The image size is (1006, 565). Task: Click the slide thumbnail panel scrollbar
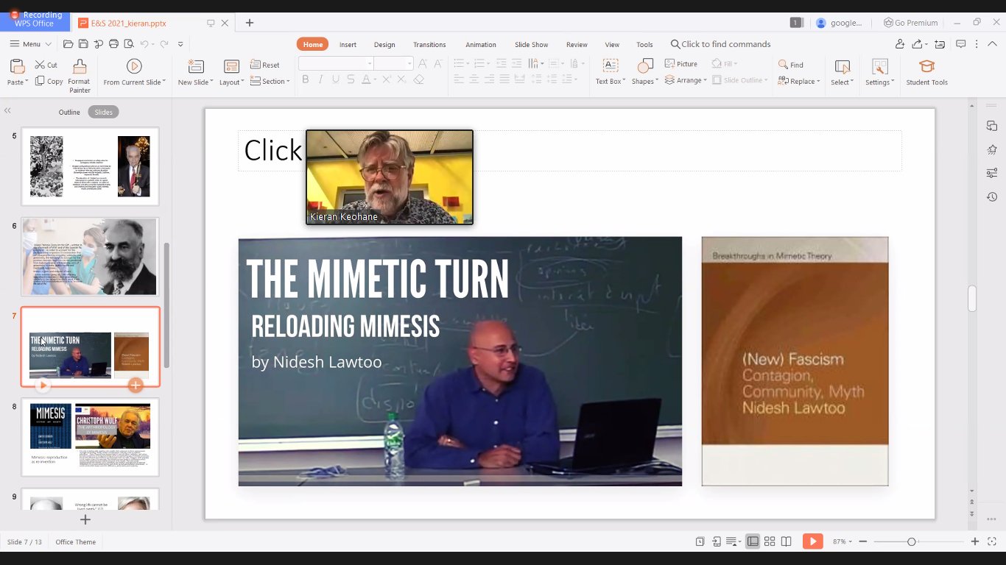coord(166,305)
